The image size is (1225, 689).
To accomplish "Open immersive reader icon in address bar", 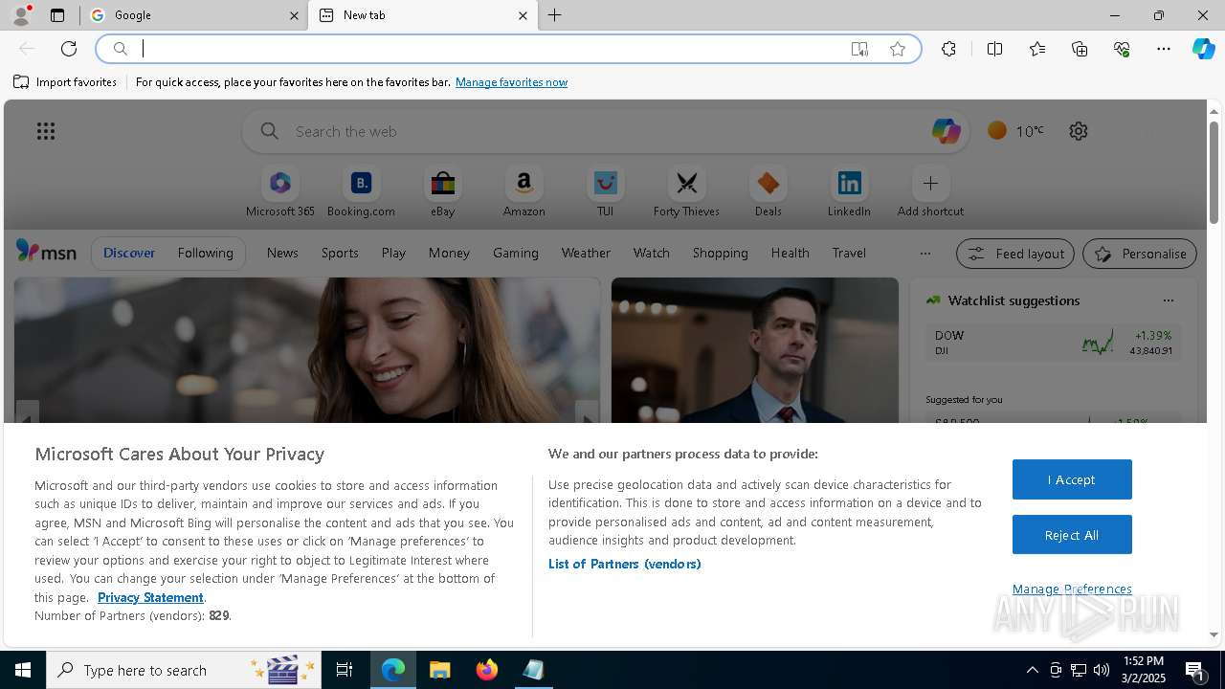I will (859, 49).
